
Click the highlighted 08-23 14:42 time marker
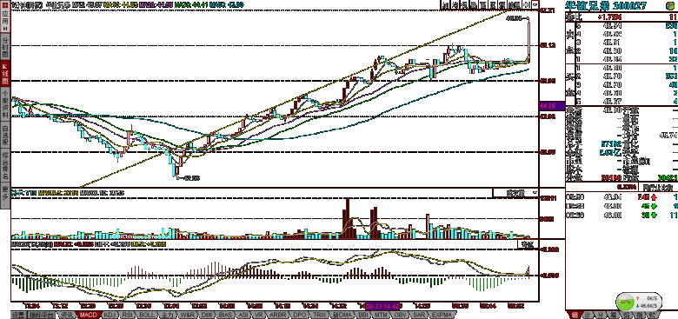click(x=382, y=306)
